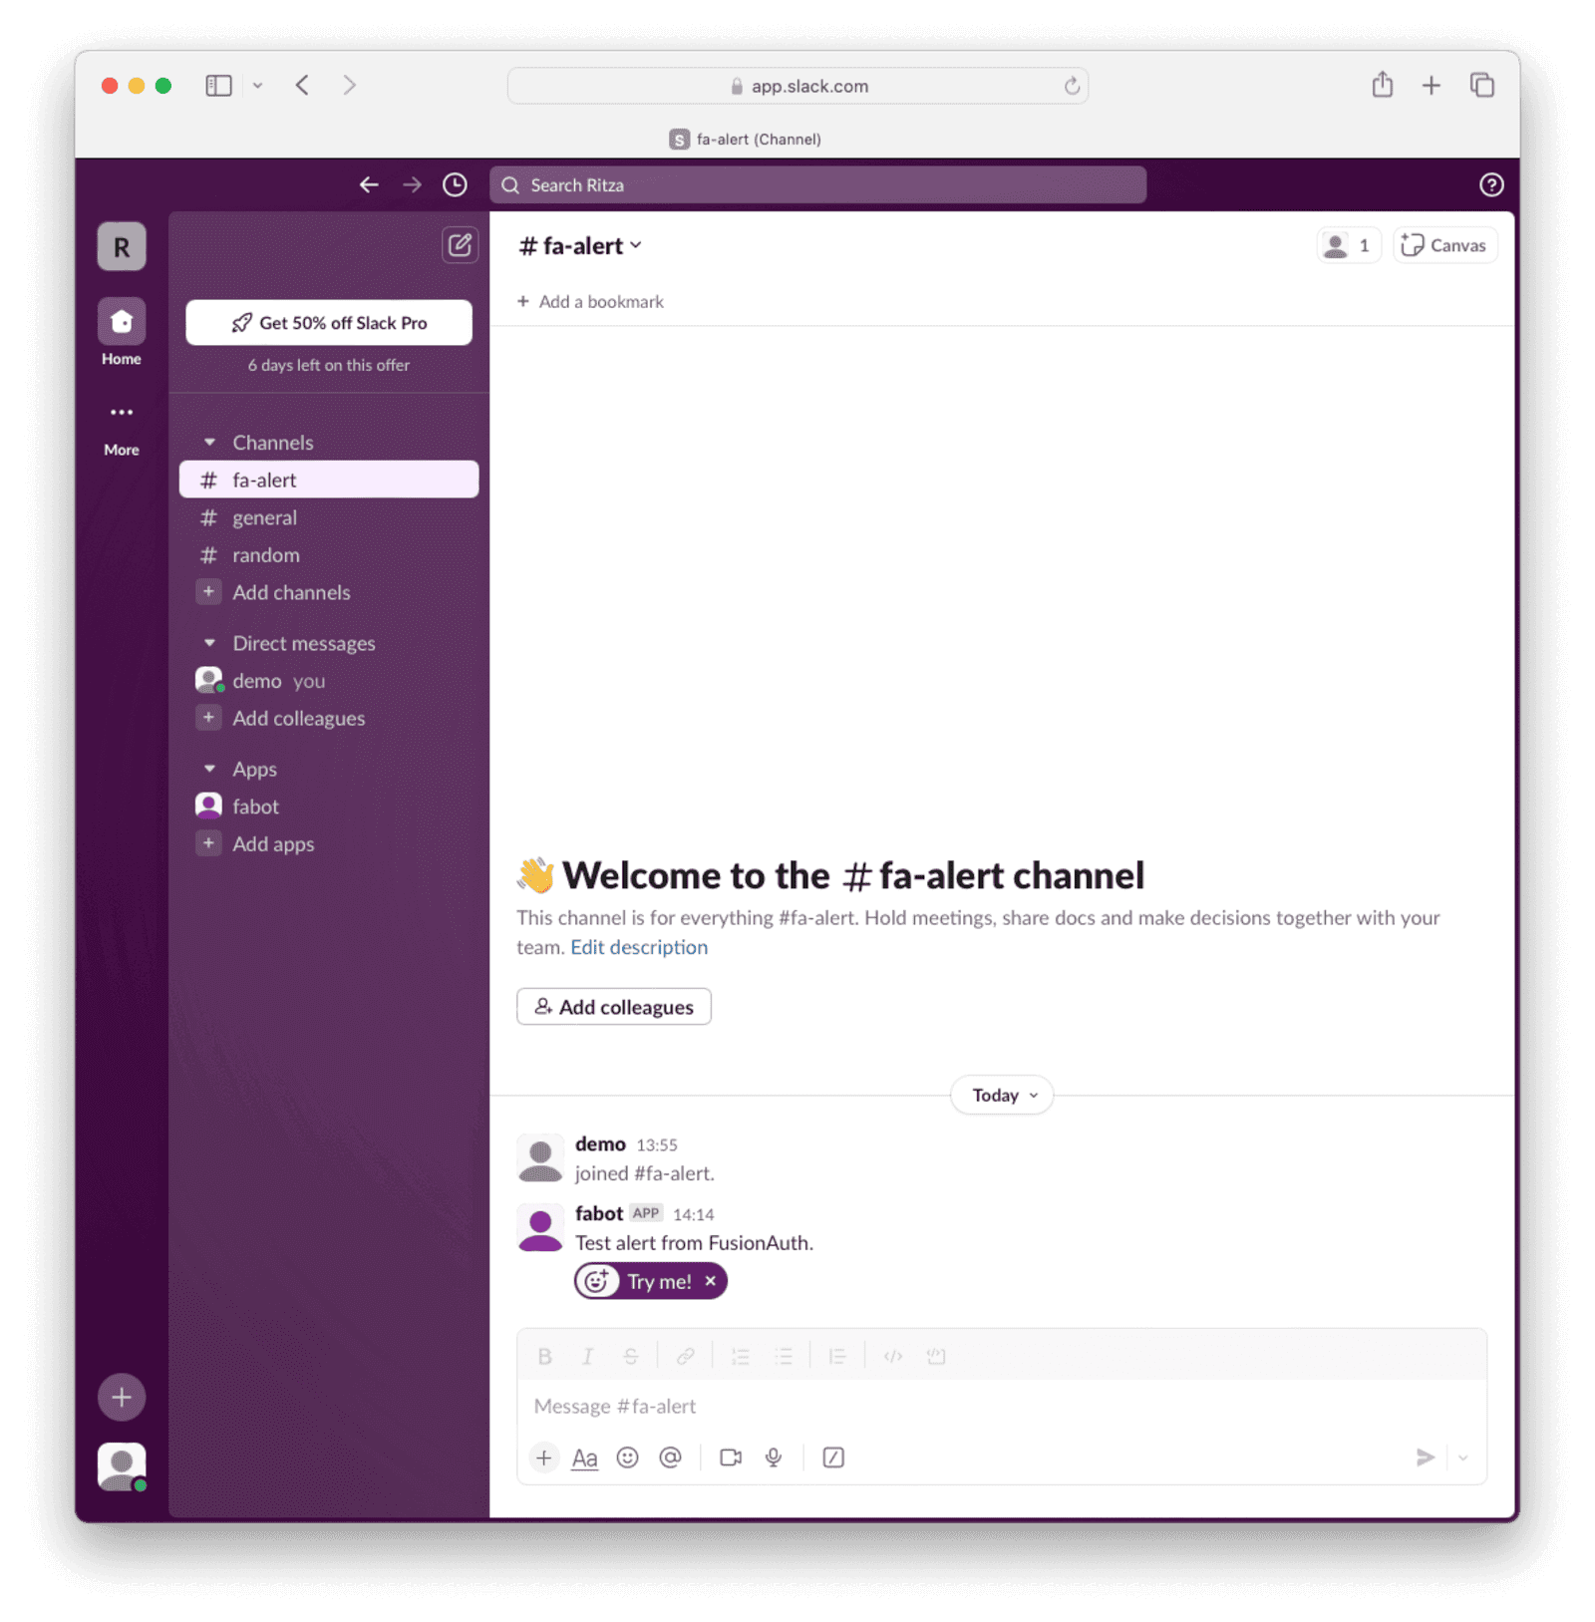Click the send message arrow
1595x1622 pixels.
[1425, 1458]
